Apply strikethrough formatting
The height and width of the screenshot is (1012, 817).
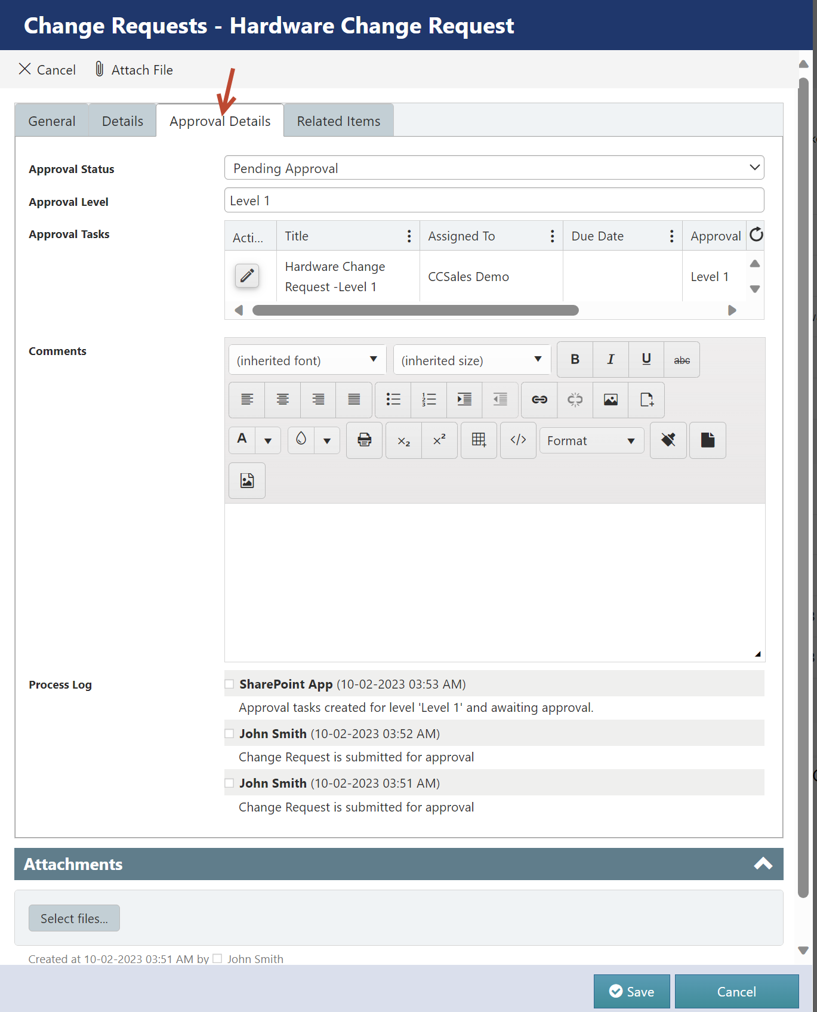pos(682,360)
